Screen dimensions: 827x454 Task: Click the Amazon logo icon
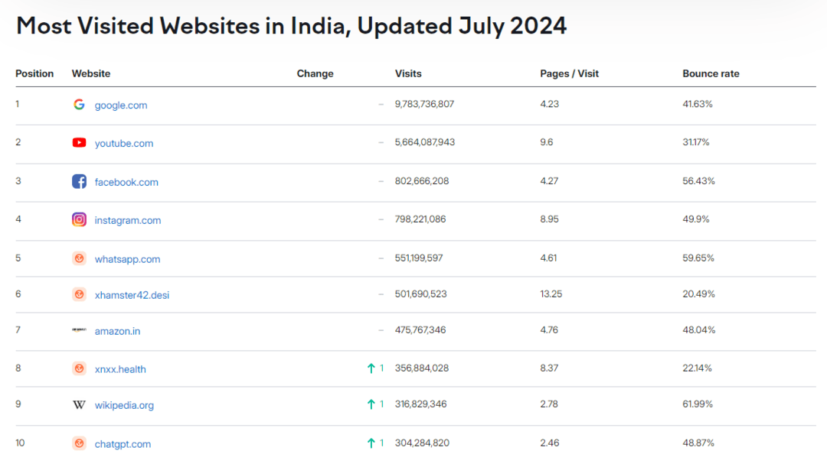pos(79,330)
